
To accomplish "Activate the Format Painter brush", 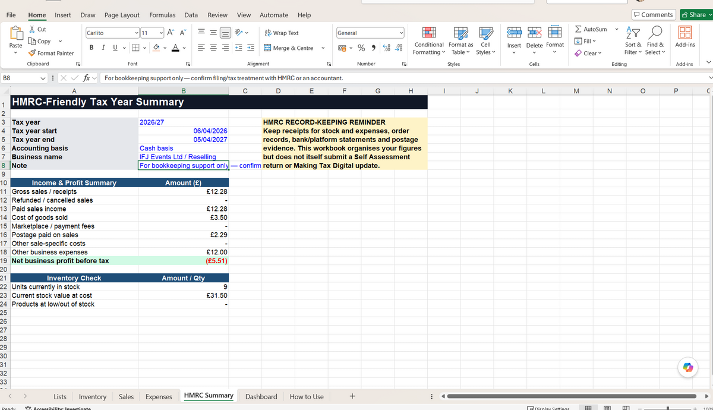I will tap(32, 53).
